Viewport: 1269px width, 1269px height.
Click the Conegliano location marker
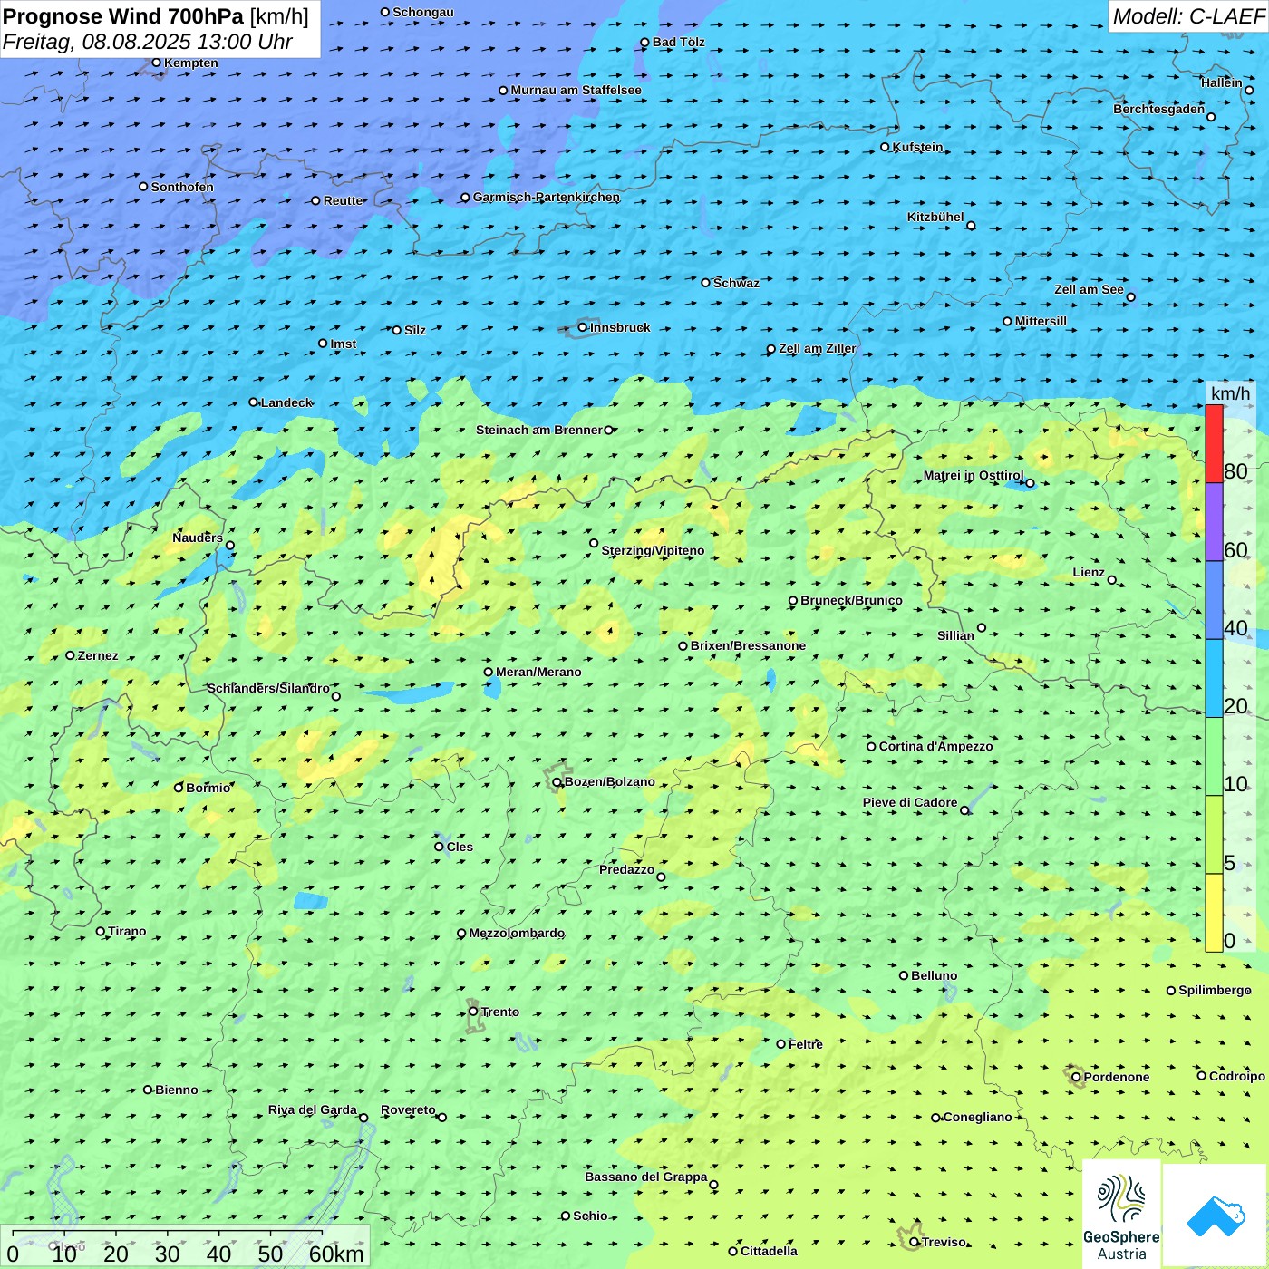(936, 1118)
